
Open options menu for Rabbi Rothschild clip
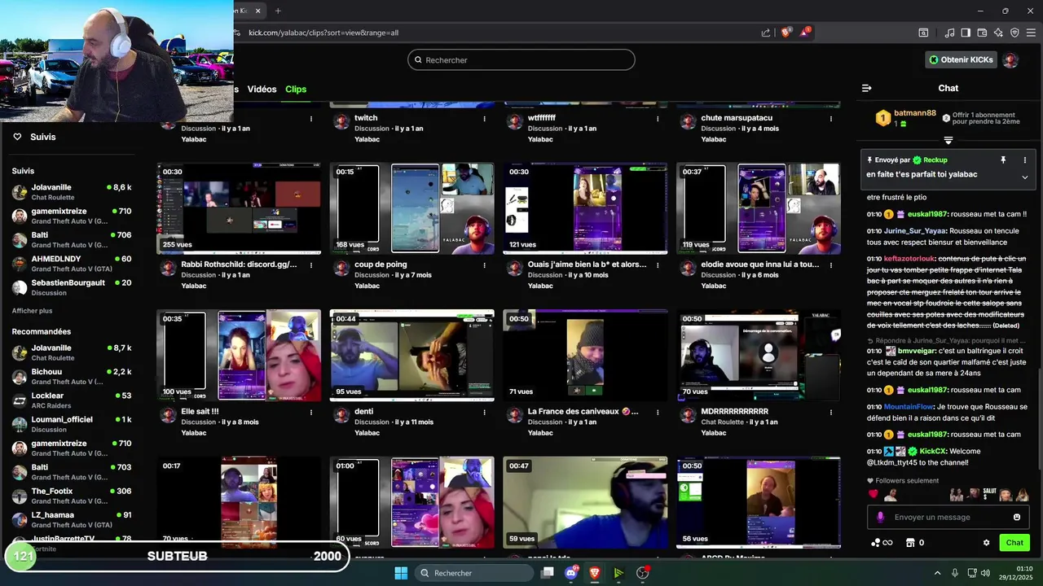pyautogui.click(x=311, y=265)
